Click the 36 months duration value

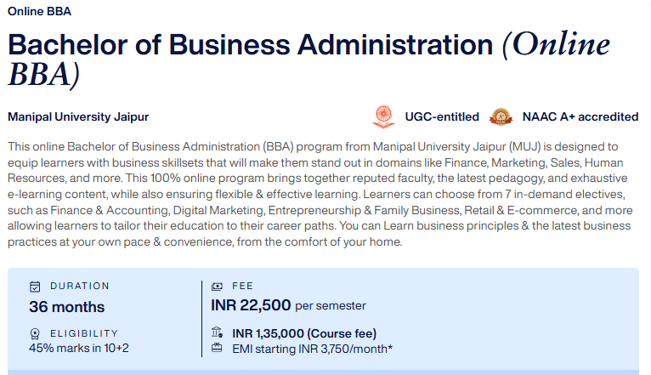click(x=67, y=307)
